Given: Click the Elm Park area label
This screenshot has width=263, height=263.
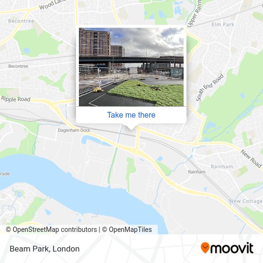Looking at the screenshot, I should (x=222, y=24).
